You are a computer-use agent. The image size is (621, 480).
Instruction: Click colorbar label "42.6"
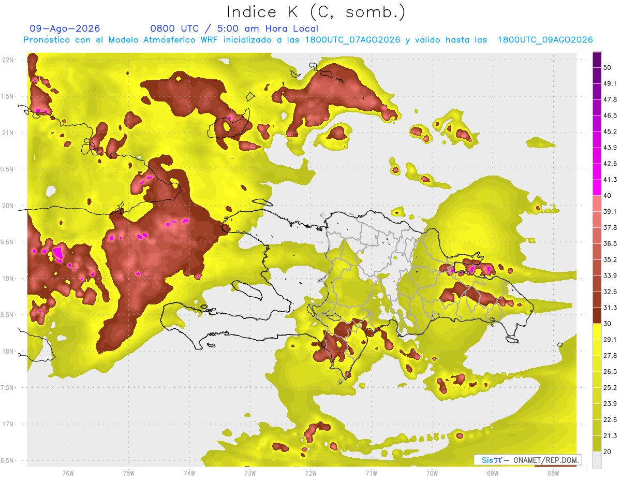pos(610,164)
